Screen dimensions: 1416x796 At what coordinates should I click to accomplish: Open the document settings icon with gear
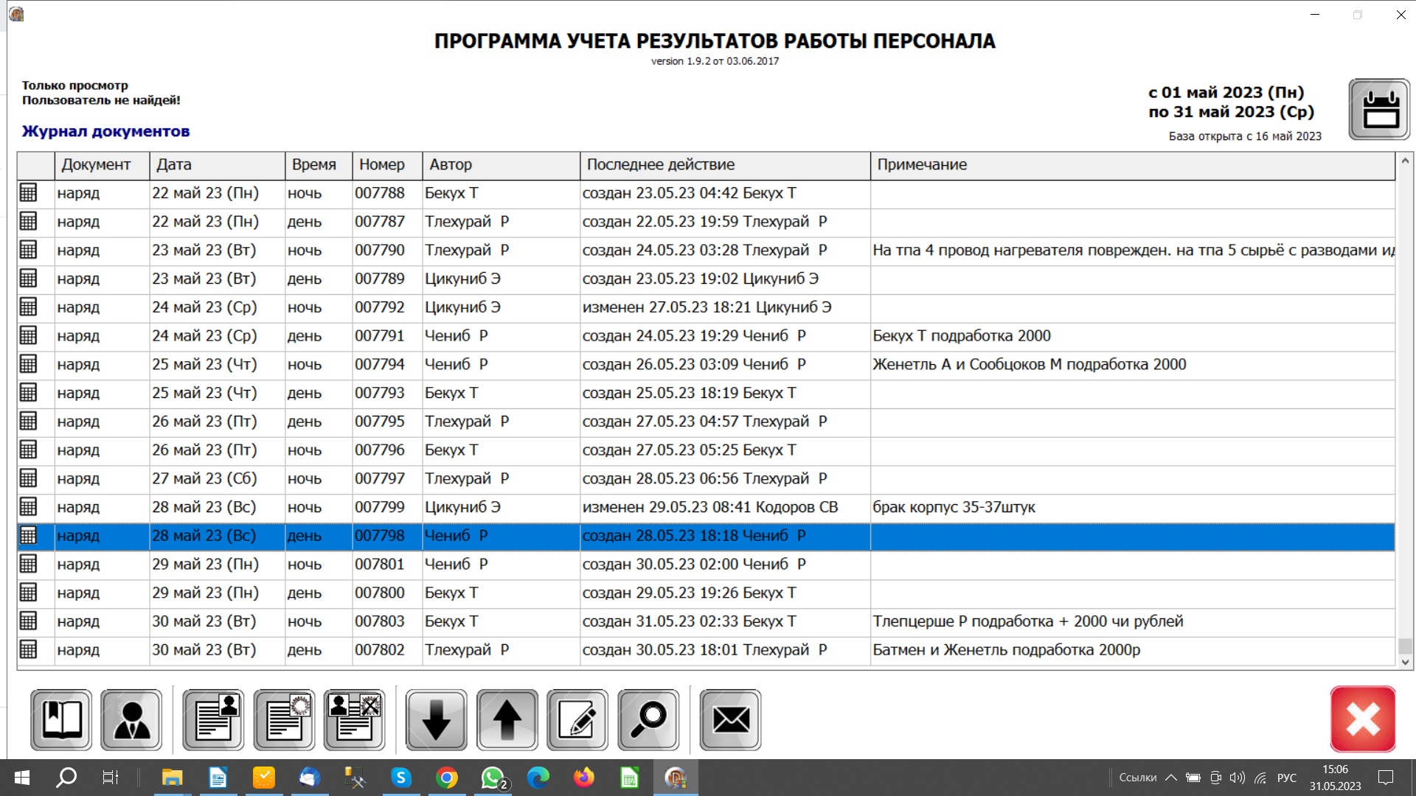click(284, 719)
